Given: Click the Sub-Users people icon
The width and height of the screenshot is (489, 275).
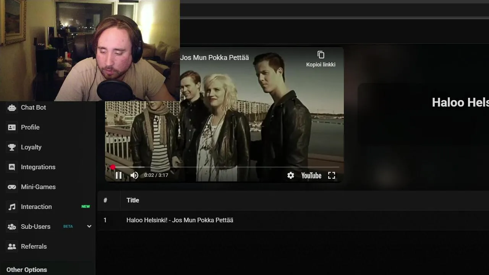Looking at the screenshot, I should (12, 226).
